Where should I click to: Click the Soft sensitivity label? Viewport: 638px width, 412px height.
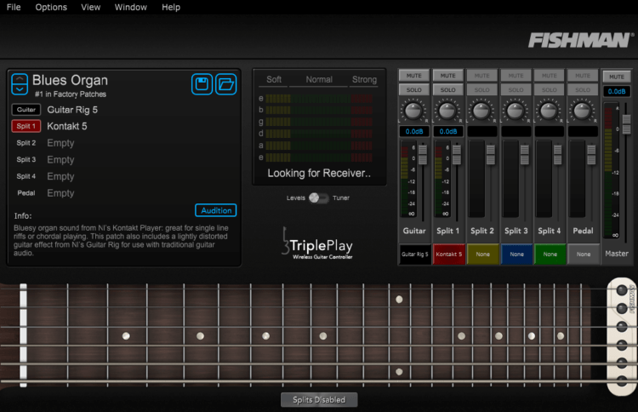point(274,79)
